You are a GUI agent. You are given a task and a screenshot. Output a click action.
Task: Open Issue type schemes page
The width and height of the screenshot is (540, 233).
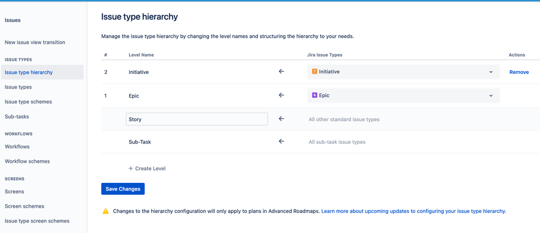[28, 102]
